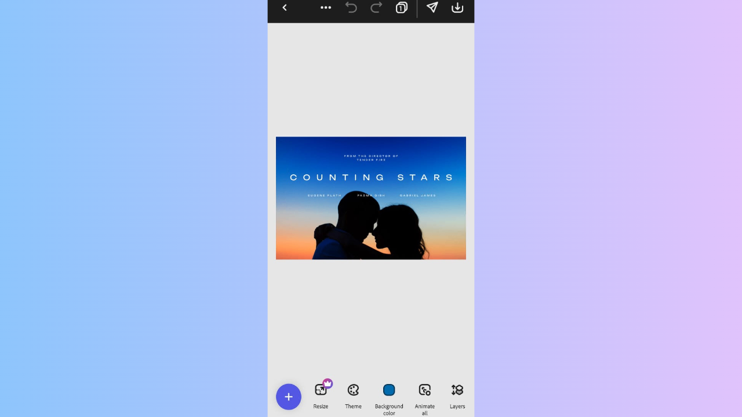Viewport: 742px width, 417px height.
Task: Select the COUNTING STARS title text
Action: coord(371,177)
